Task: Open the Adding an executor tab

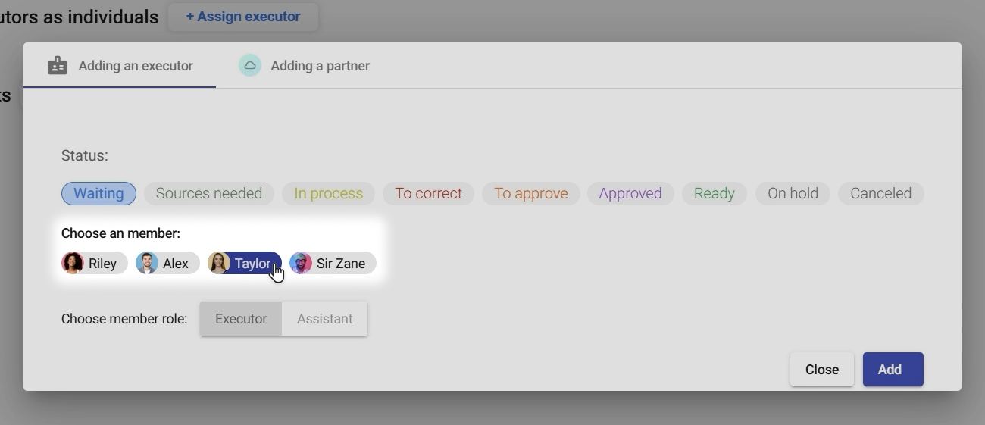Action: (x=120, y=66)
